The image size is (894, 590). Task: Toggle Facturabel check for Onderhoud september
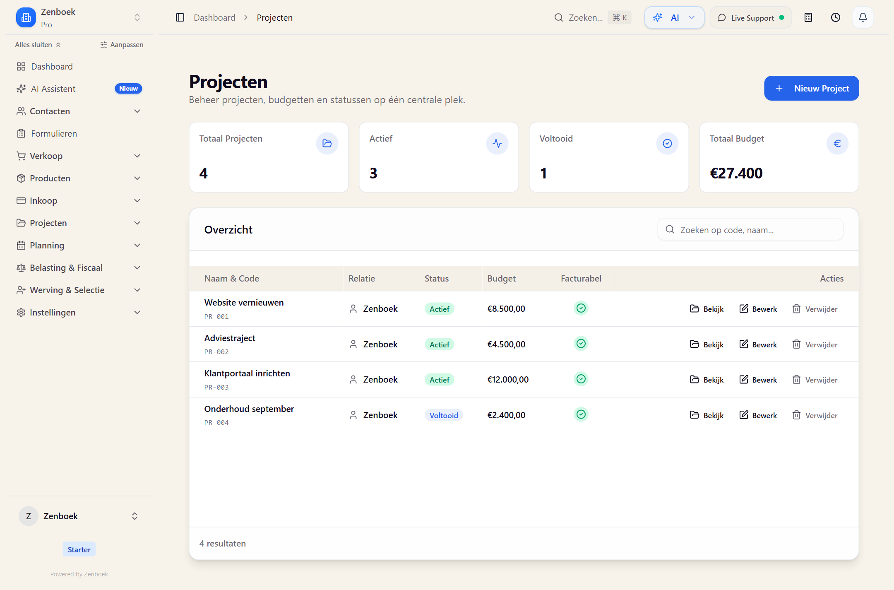click(581, 414)
